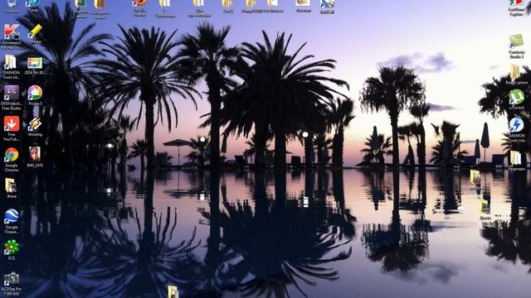Open the FastStone Capture shortcut
Viewport: 531px width, 298px height.
point(516,7)
